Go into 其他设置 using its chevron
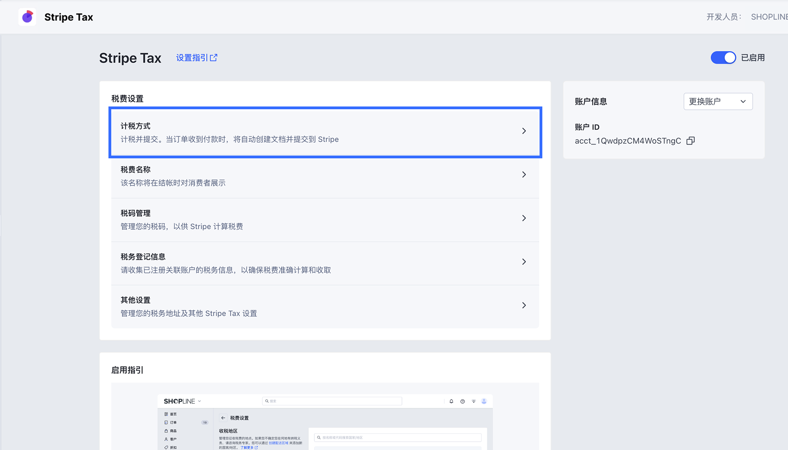The height and width of the screenshot is (450, 788). (524, 305)
